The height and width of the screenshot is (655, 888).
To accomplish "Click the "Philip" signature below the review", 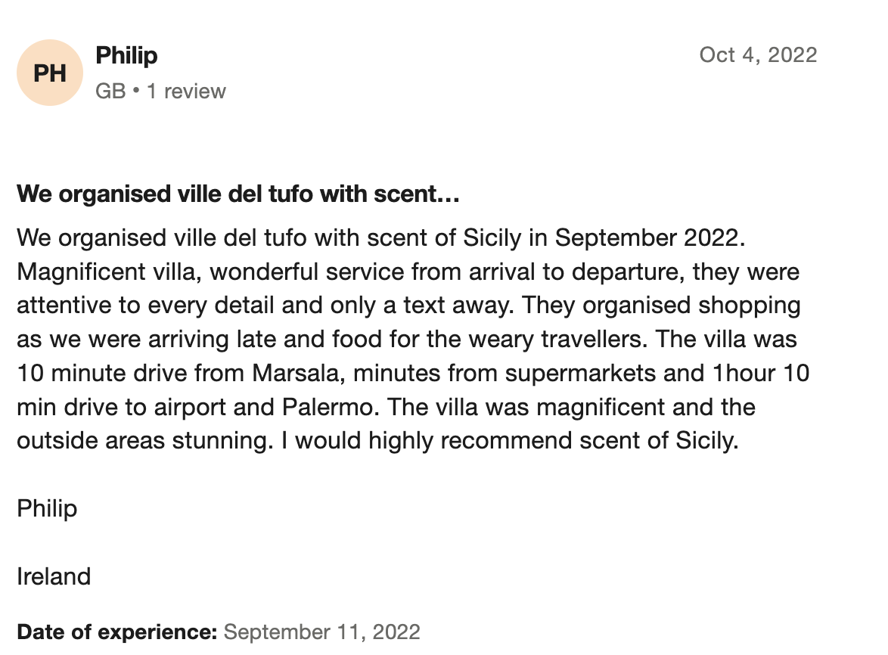I will point(47,508).
